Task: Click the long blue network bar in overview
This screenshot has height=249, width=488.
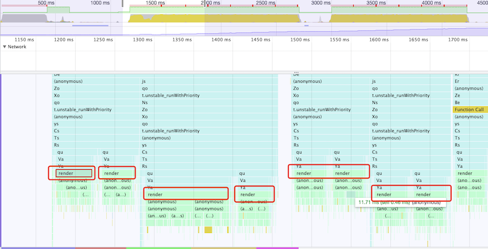Action: (90, 25)
